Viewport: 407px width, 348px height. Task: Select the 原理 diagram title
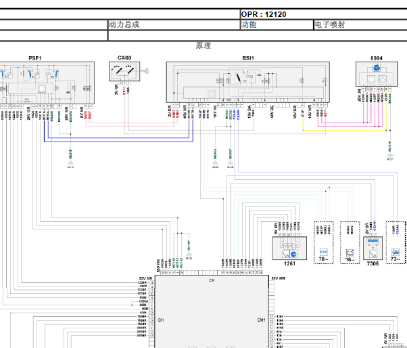(203, 45)
